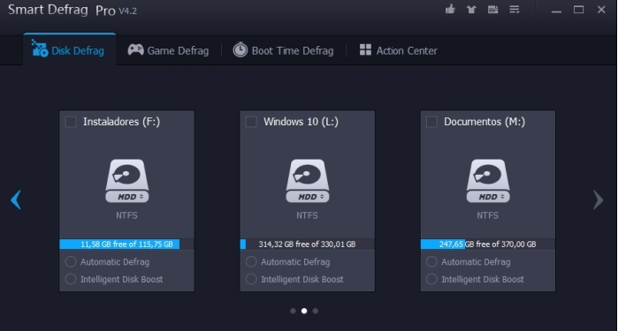618x331 pixels.
Task: Click the HDD drive icon for Instaladores (F:)
Action: coord(127,181)
